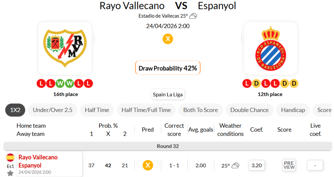Click the Rayo Vallecano team link in row
This screenshot has width=334, height=177.
38,157
